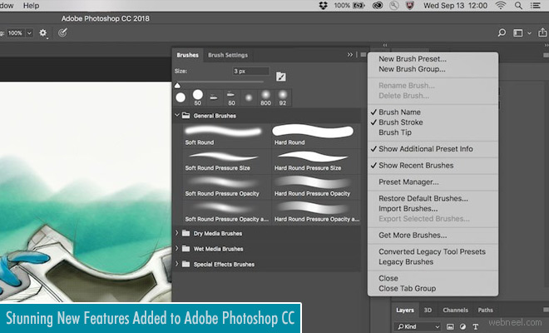Screen dimensions: 549x333
Task: Open workspace switcher dropdown arrow
Action: 529,33
